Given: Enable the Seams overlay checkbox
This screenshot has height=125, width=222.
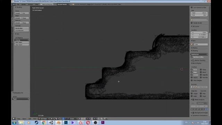Looking at the screenshot, I should point(192,77).
